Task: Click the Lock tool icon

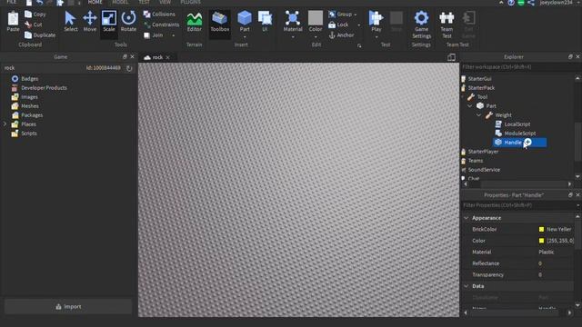Action: (332, 25)
